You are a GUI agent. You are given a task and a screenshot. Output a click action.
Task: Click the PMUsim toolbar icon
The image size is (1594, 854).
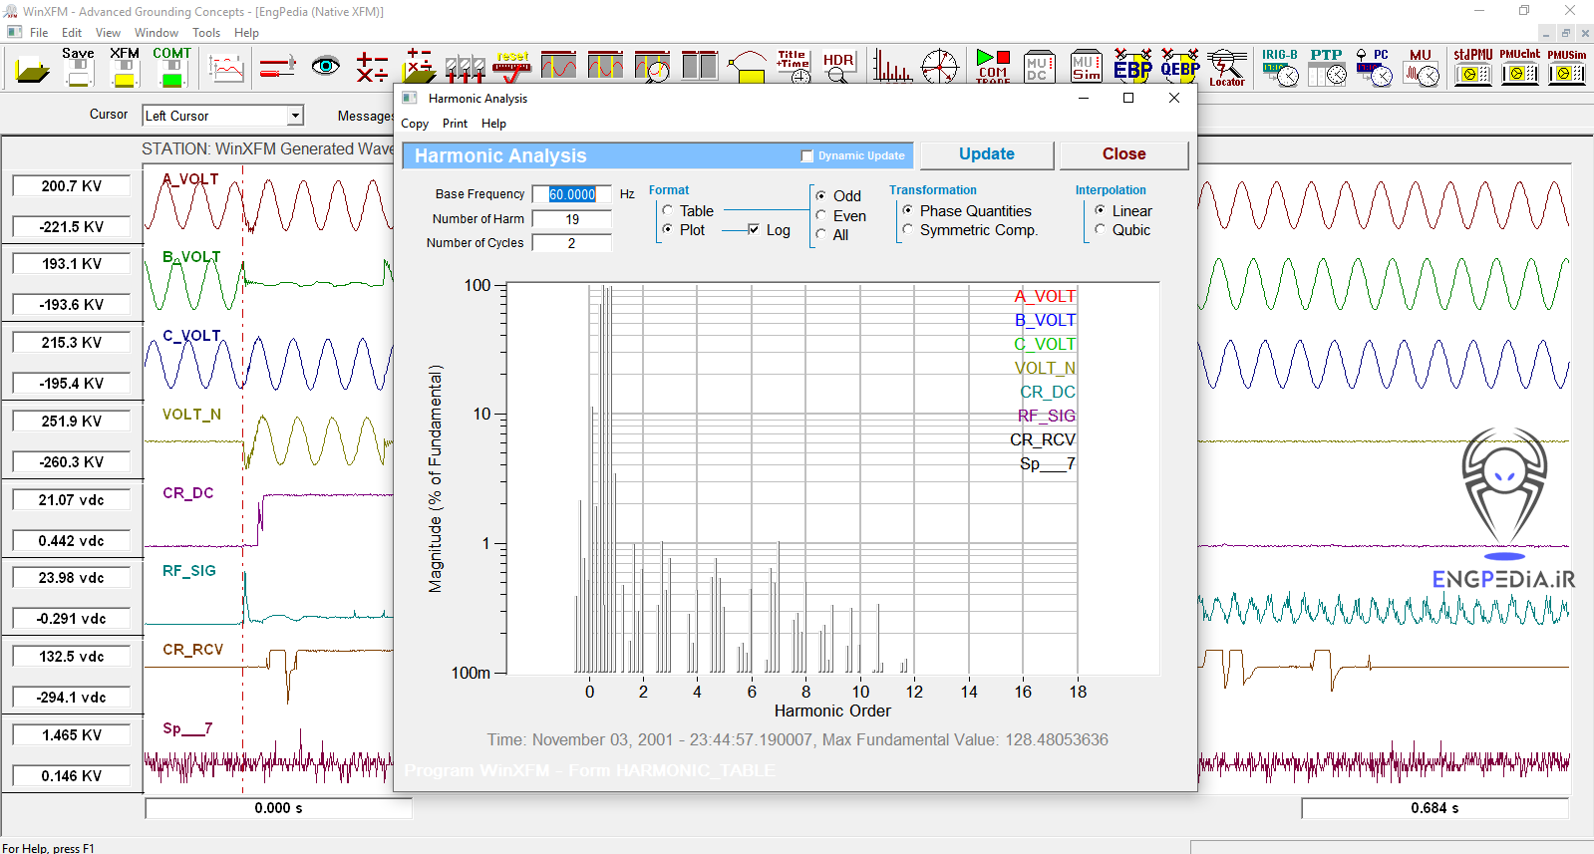1566,67
